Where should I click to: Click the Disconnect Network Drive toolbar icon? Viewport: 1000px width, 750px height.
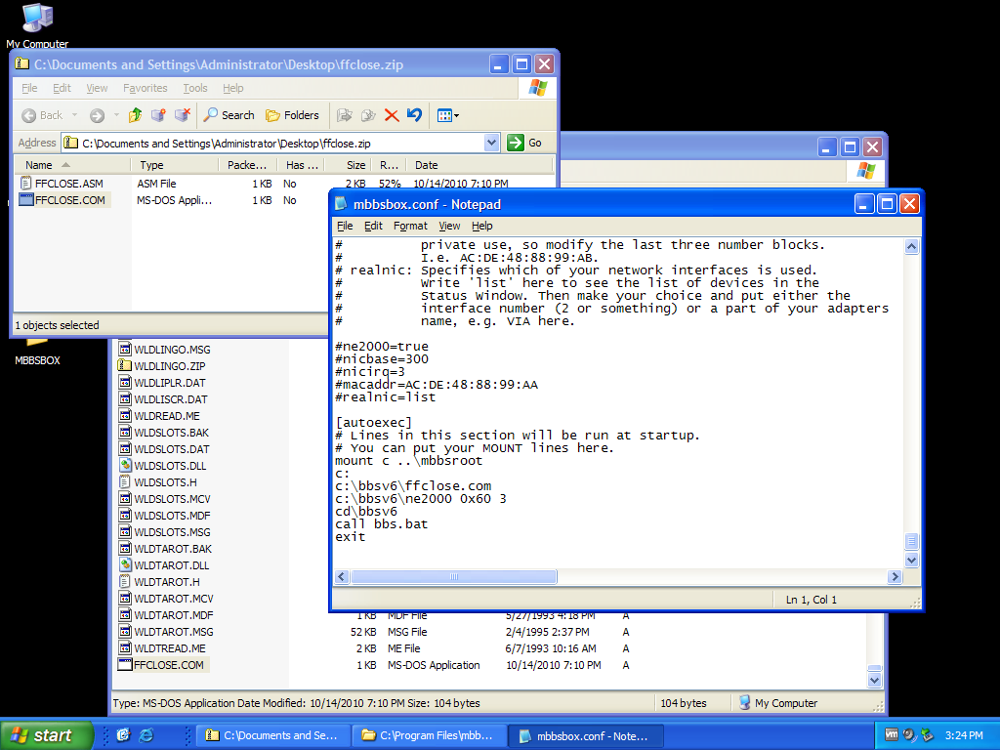pos(182,115)
